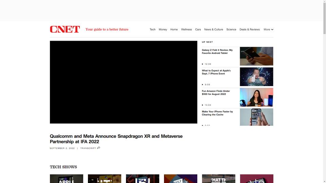The width and height of the screenshot is (326, 183).
Task: Click the 9:09 video duration text
Action: 207,85
